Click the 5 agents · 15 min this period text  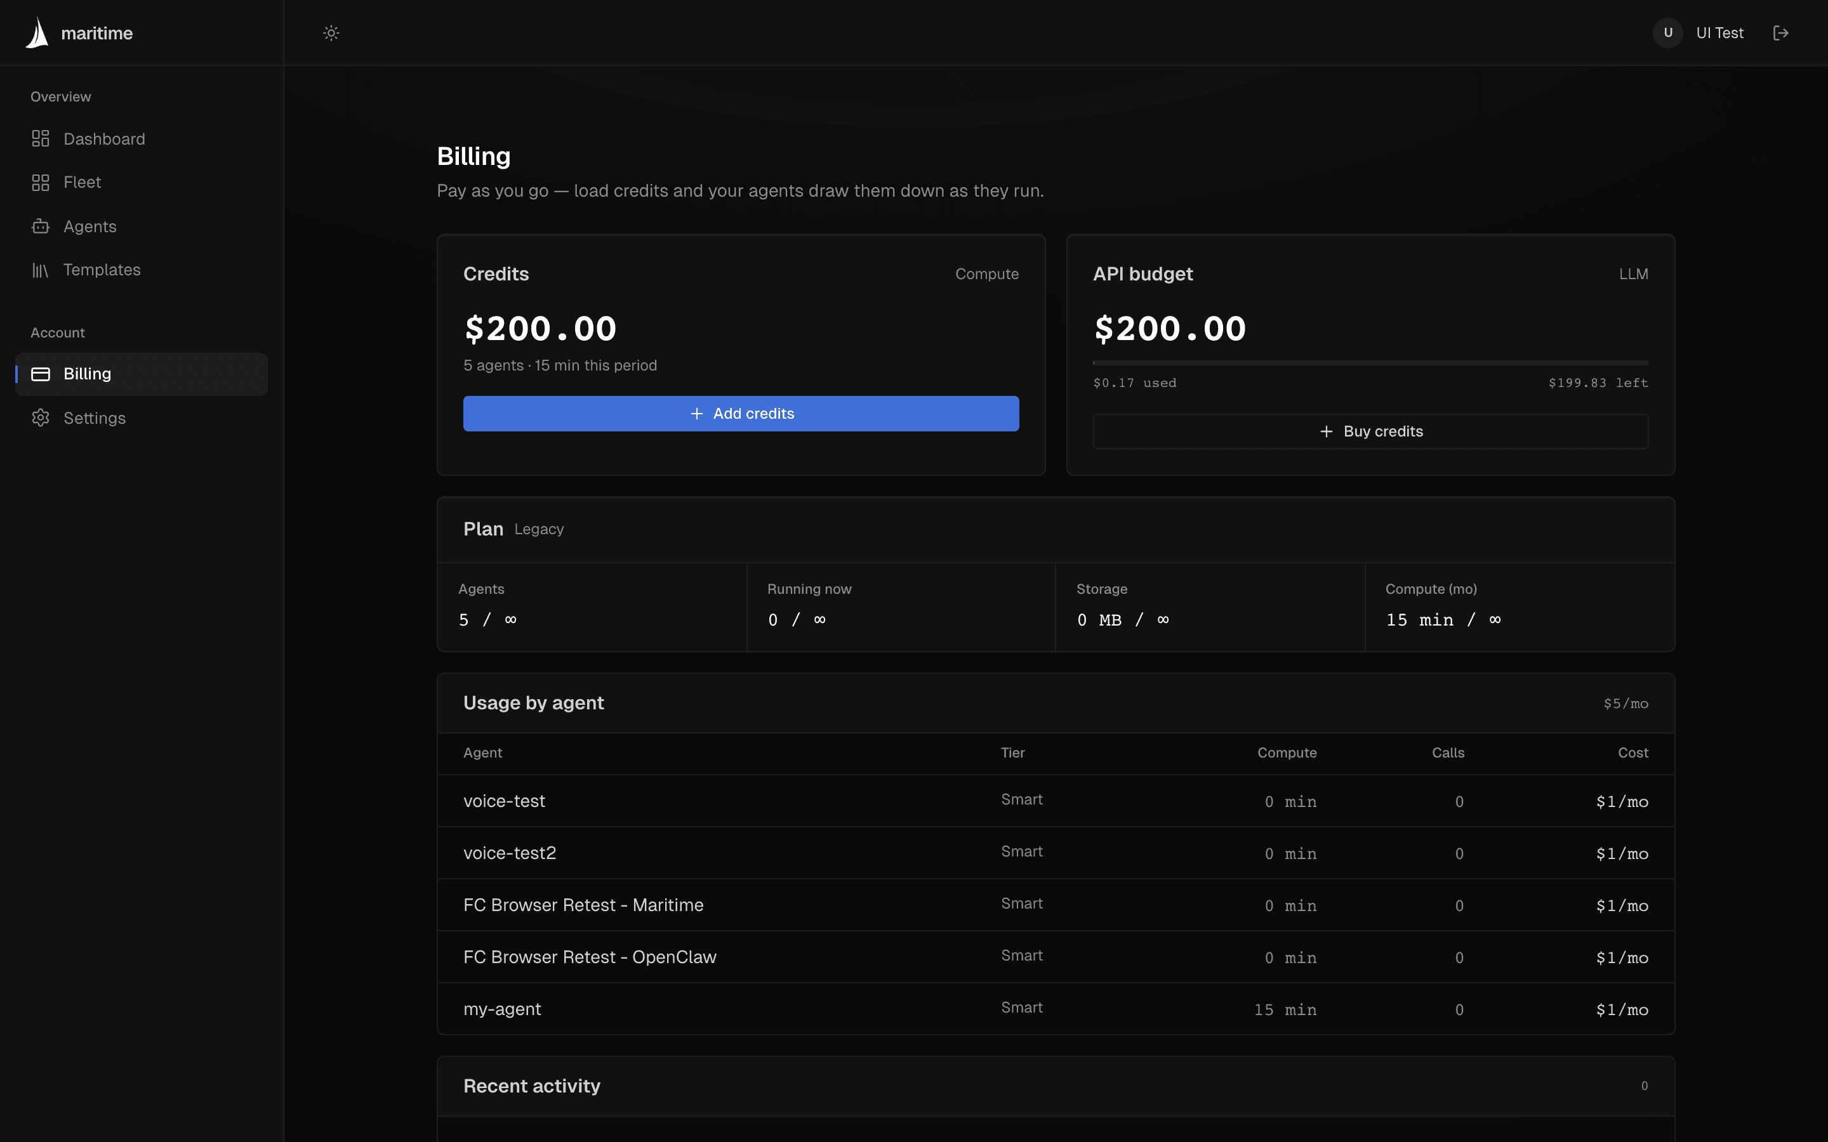[560, 365]
